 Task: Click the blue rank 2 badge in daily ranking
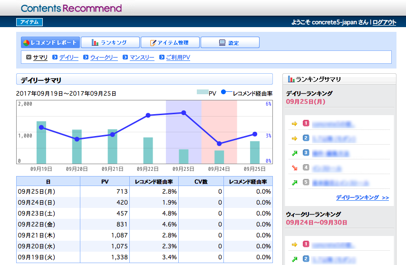pyautogui.click(x=306, y=138)
